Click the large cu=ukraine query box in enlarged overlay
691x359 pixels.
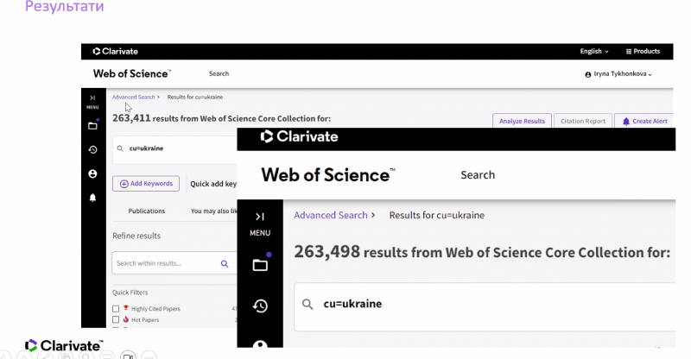click(485, 306)
